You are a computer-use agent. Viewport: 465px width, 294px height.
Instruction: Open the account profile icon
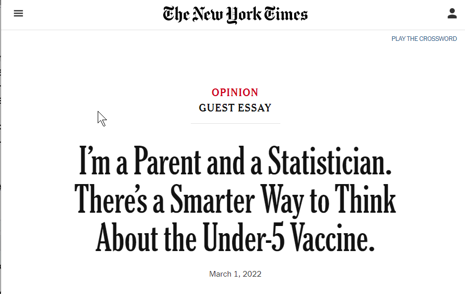(x=452, y=13)
